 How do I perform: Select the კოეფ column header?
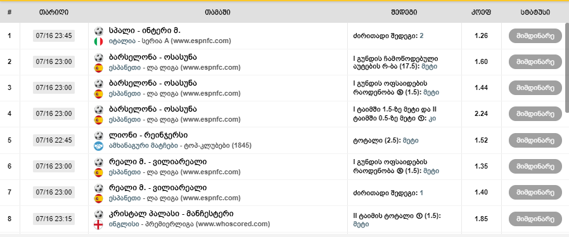tap(481, 12)
